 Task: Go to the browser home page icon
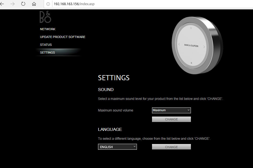tap(34, 4)
